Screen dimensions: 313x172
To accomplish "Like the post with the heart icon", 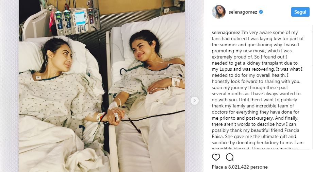I will (216, 157).
